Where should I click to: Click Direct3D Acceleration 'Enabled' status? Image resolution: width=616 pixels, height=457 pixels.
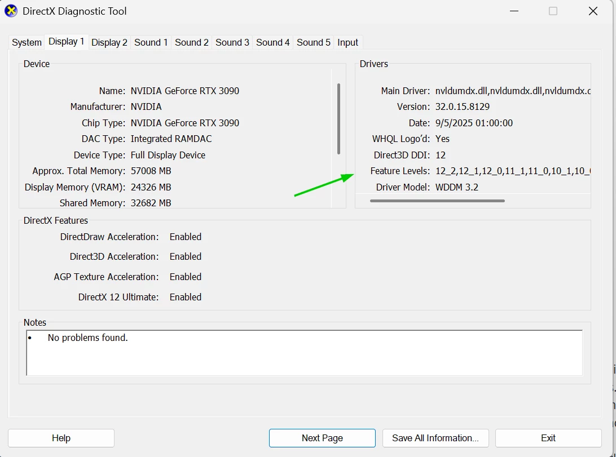click(x=186, y=256)
